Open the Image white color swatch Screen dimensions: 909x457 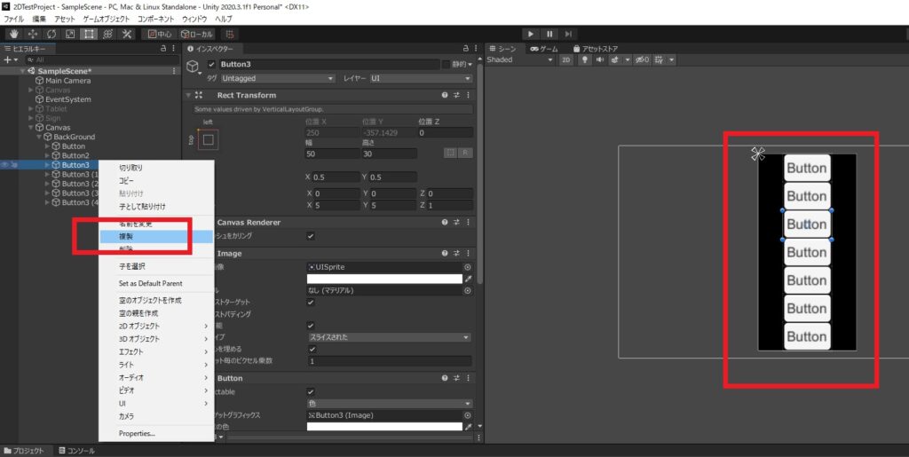click(x=384, y=279)
